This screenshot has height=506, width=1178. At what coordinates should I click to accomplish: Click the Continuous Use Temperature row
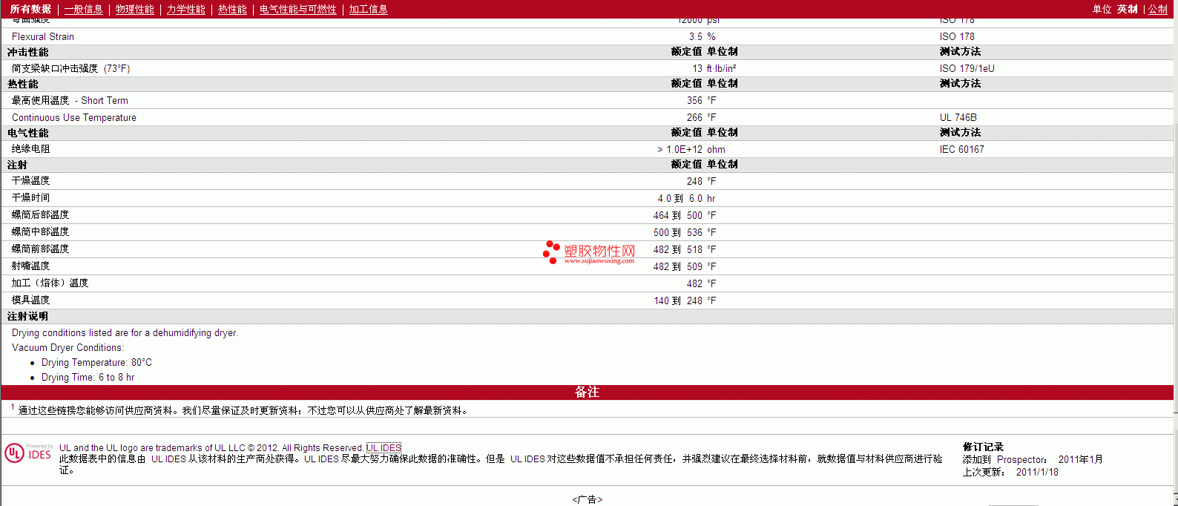click(587, 117)
